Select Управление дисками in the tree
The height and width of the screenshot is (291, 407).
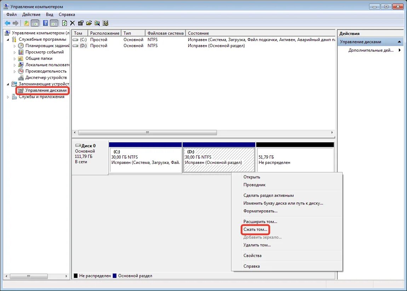pyautogui.click(x=46, y=90)
